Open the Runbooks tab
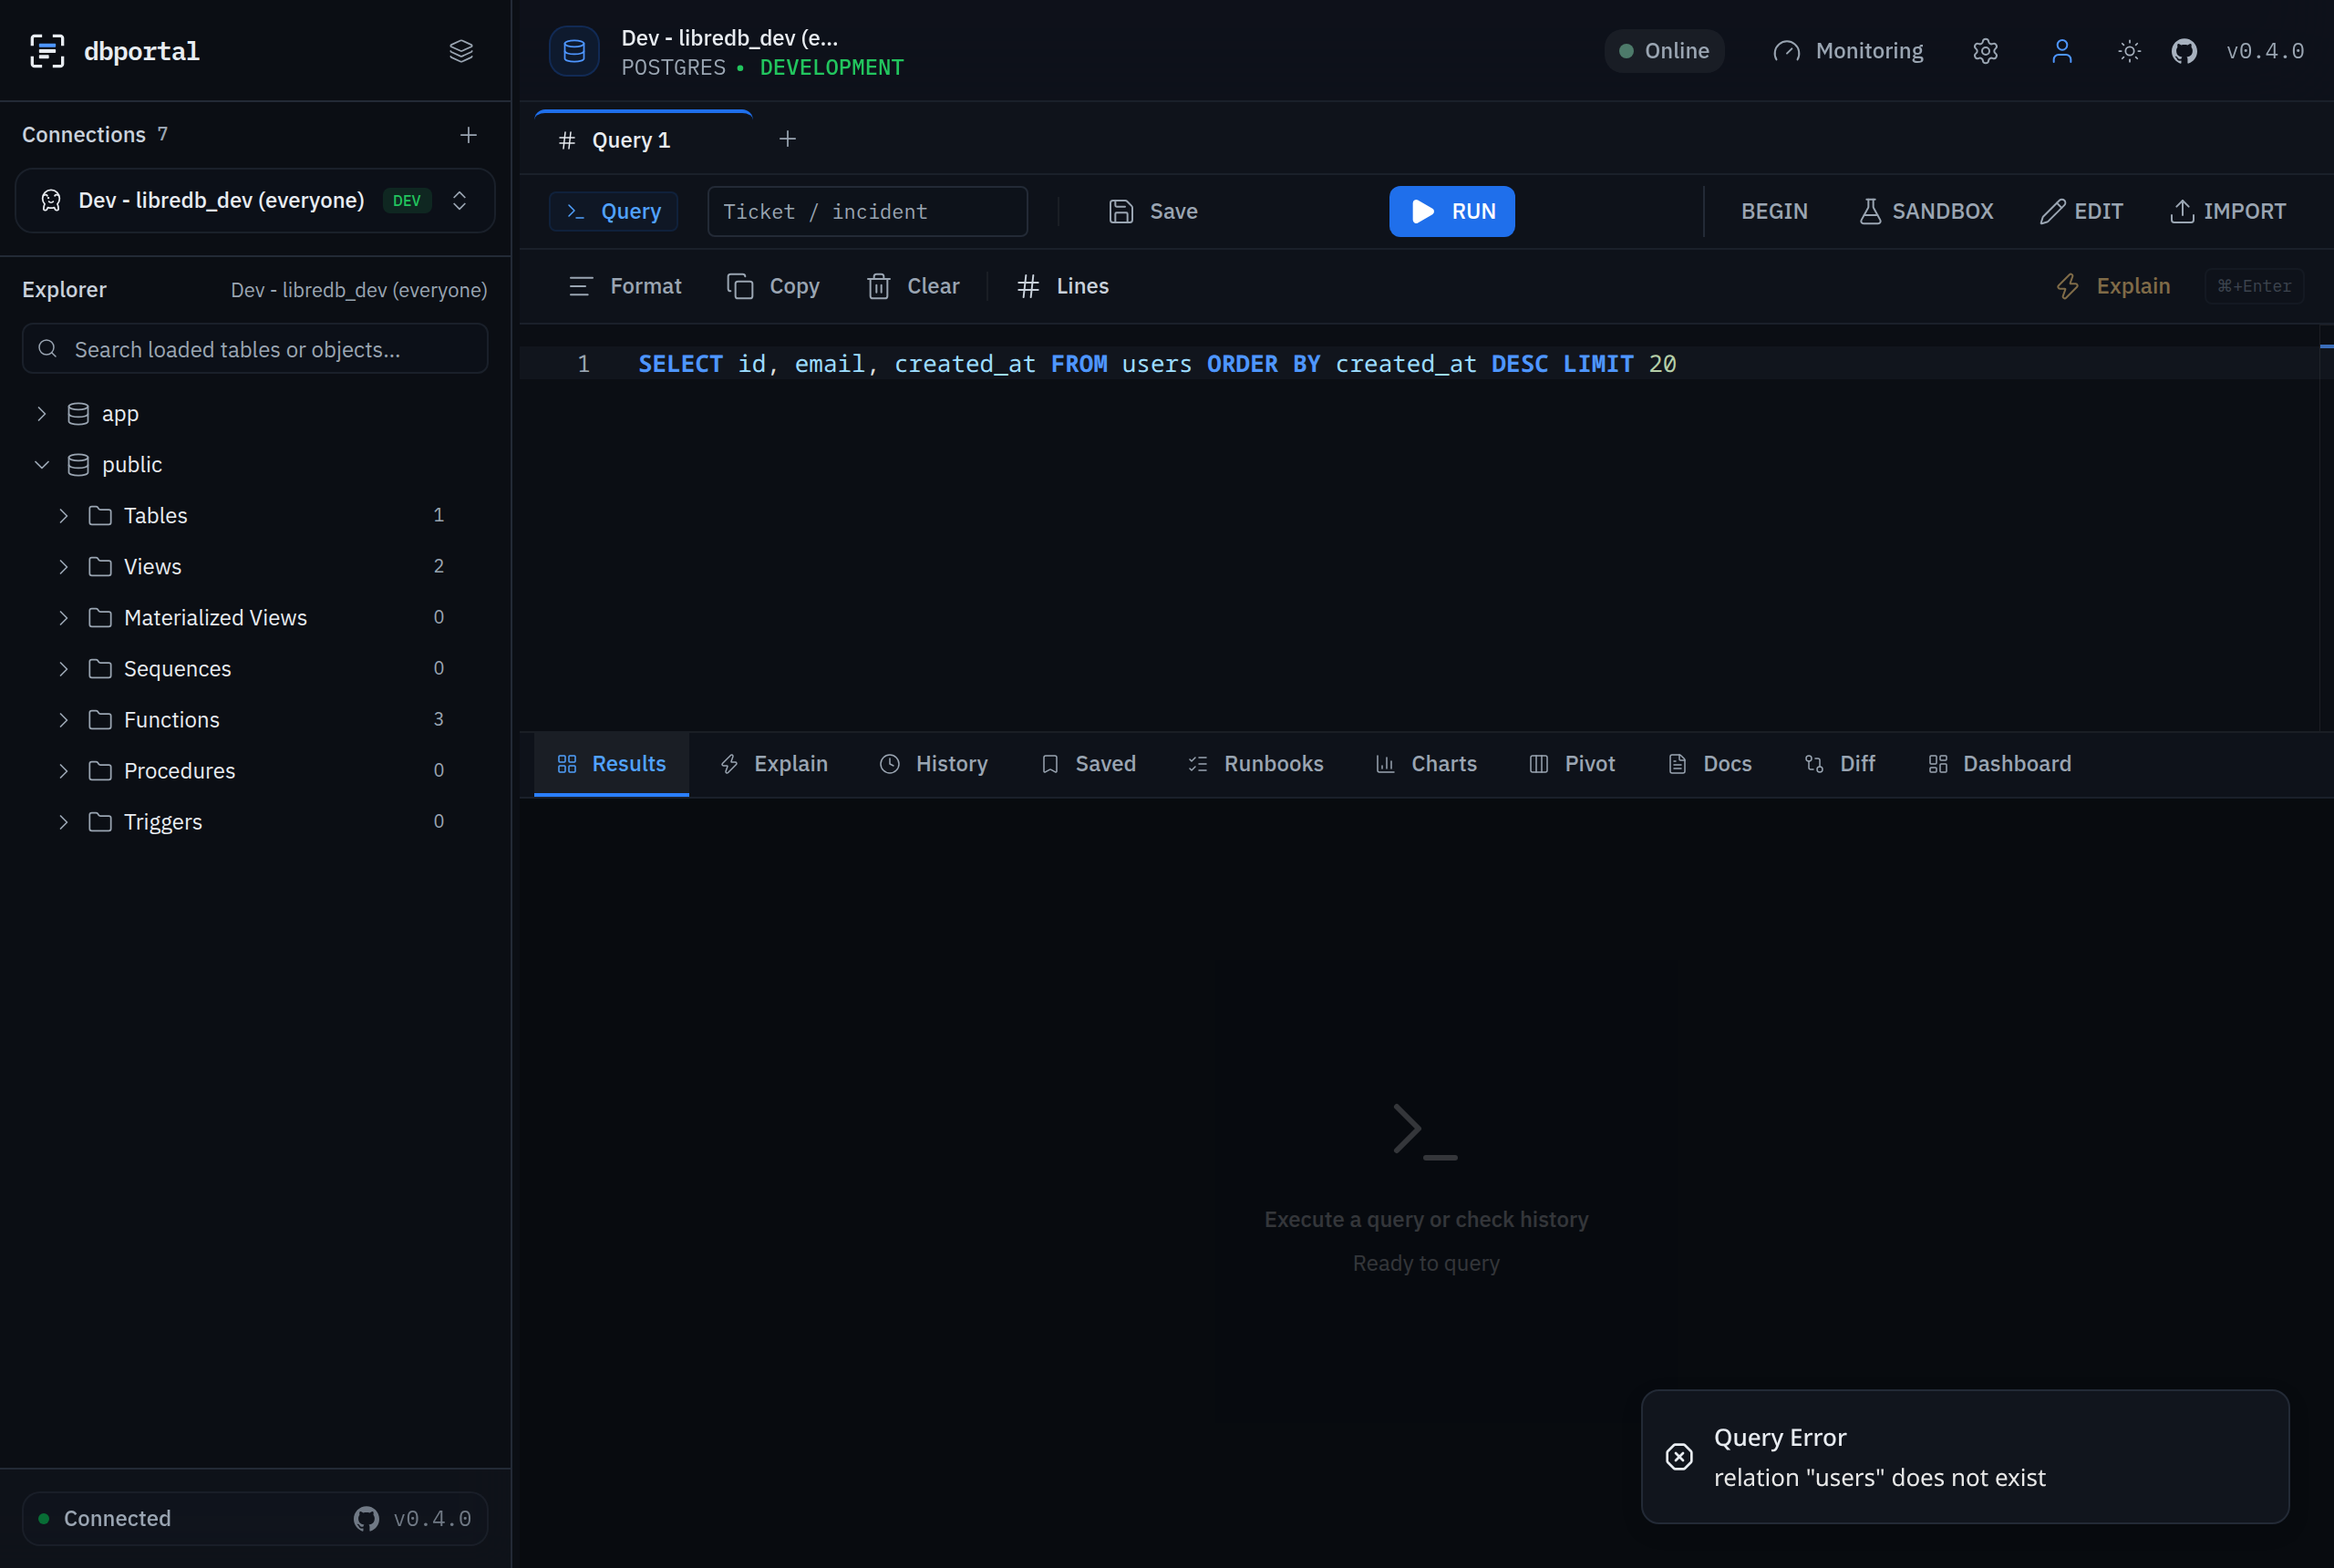This screenshot has height=1568, width=2334. click(1255, 764)
